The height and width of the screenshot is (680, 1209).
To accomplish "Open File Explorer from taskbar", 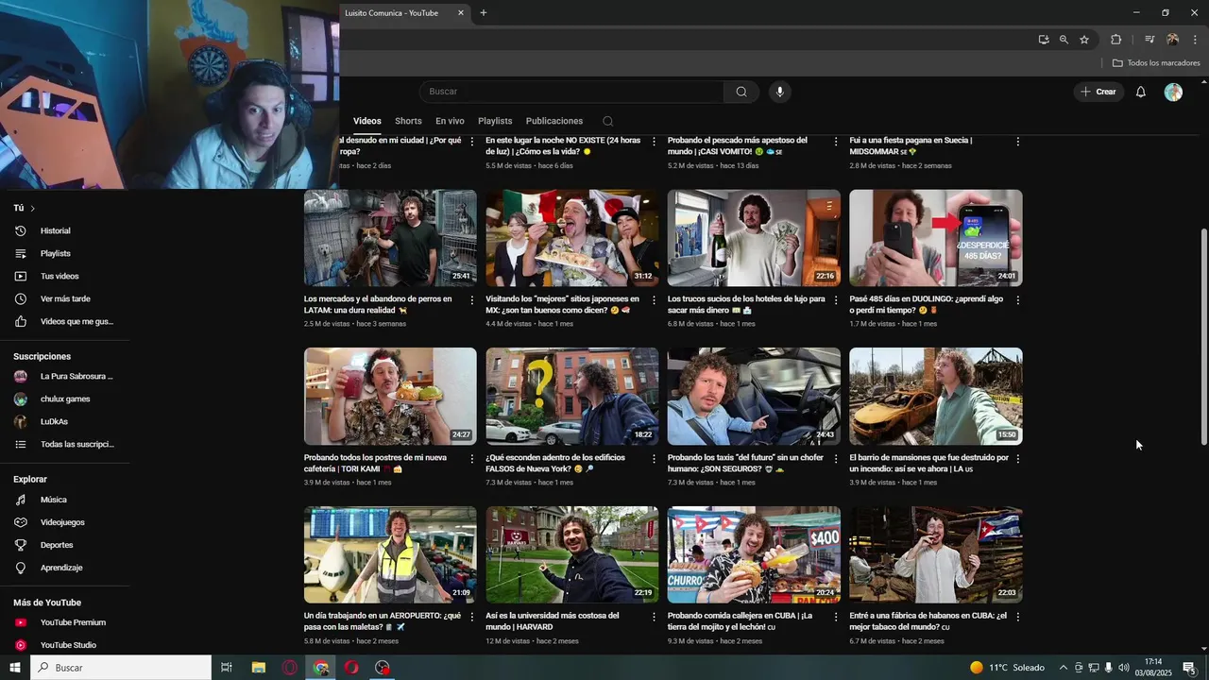I will 258,668.
